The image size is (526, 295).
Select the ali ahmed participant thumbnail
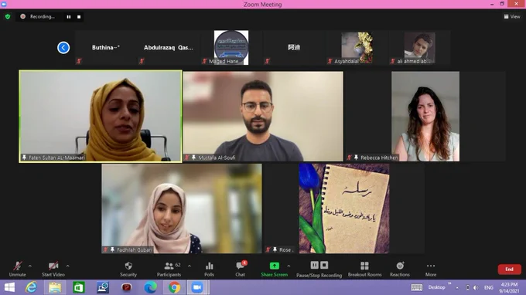(420, 48)
